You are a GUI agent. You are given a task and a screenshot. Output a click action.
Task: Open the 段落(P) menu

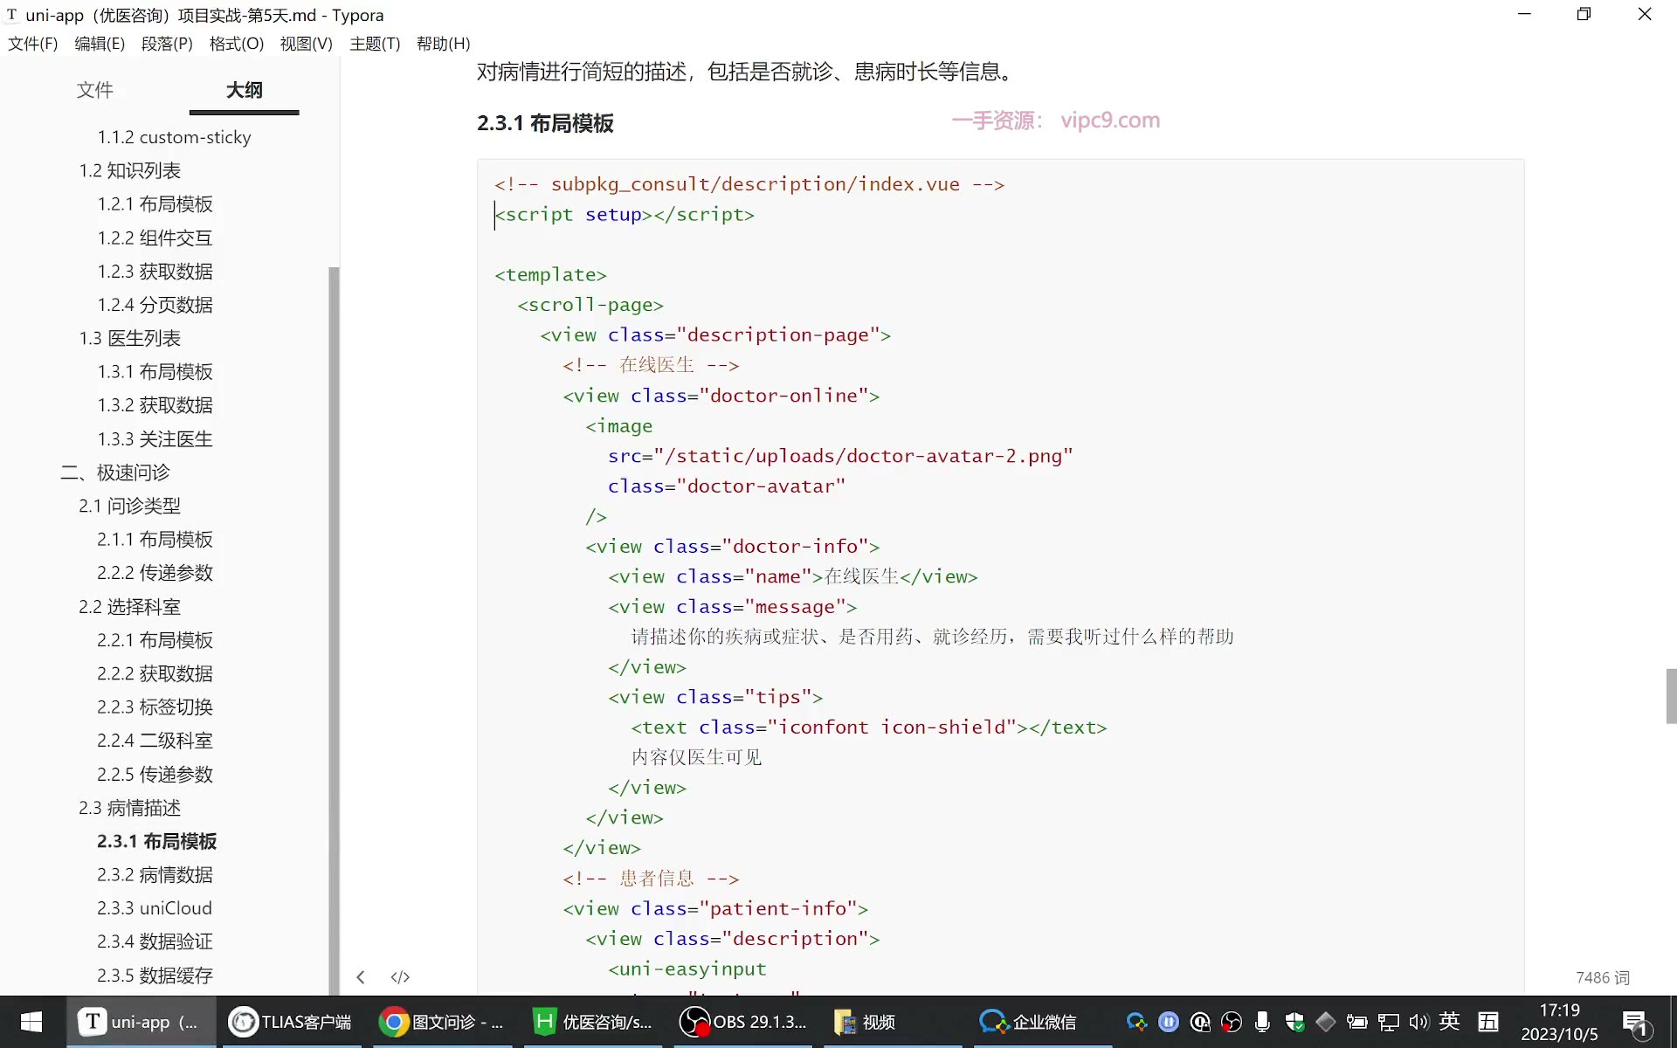(167, 44)
